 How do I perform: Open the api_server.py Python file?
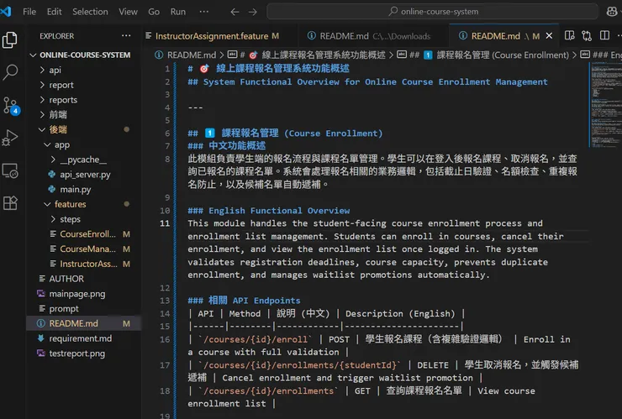(x=85, y=175)
